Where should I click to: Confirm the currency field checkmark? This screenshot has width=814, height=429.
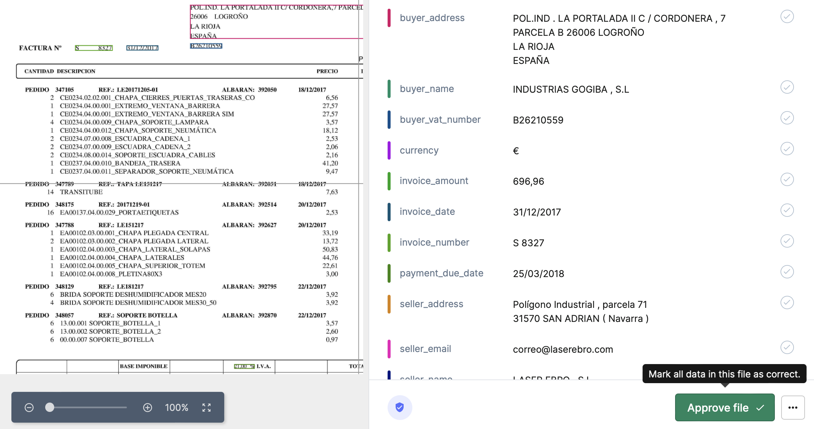coord(787,149)
